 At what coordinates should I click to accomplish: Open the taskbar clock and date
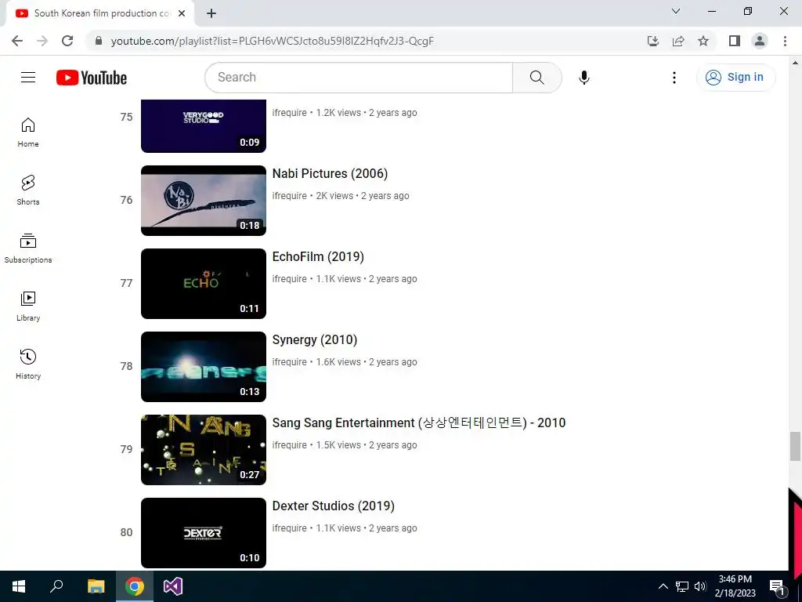(x=735, y=586)
